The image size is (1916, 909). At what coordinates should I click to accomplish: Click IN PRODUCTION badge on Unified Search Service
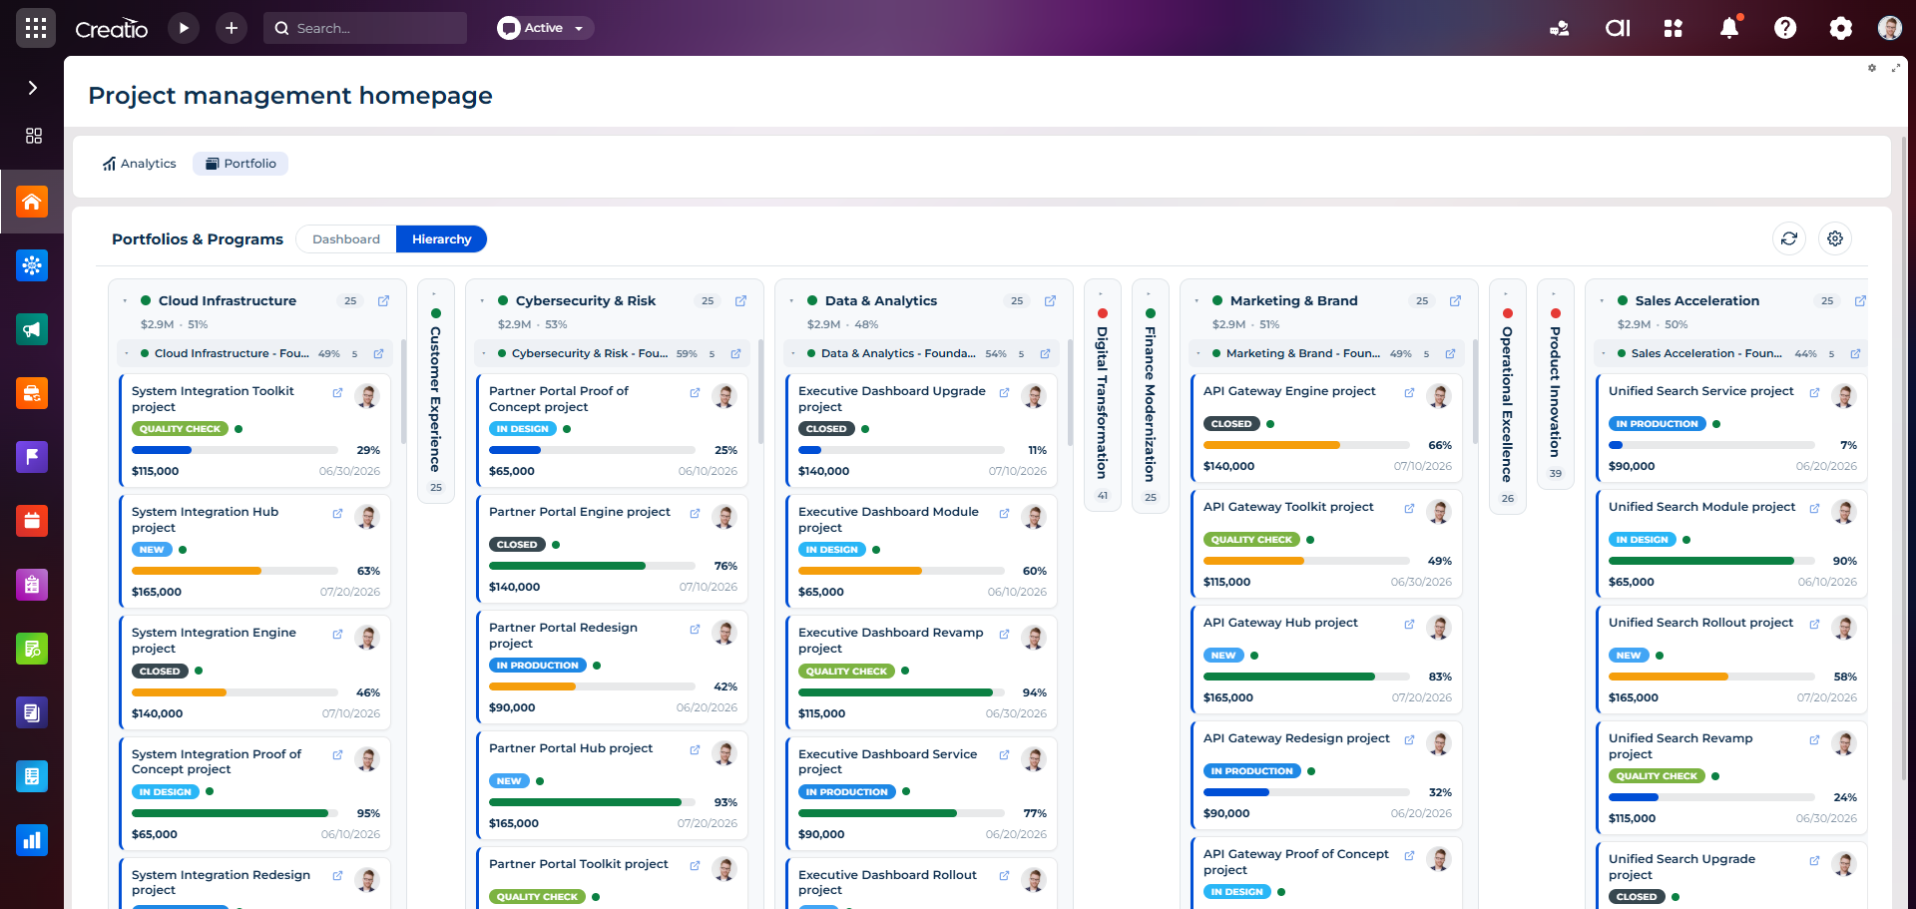click(1658, 424)
